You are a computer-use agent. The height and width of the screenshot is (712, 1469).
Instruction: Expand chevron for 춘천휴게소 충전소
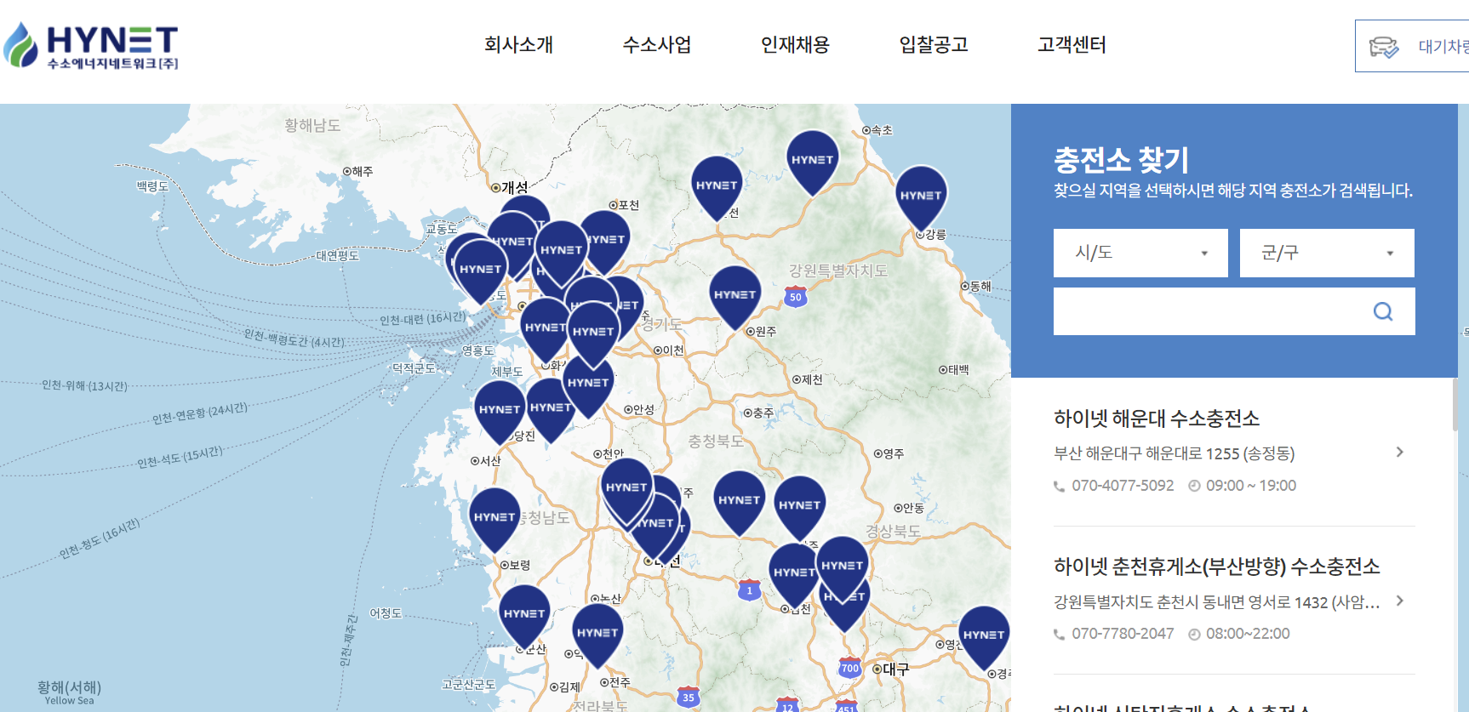point(1399,601)
